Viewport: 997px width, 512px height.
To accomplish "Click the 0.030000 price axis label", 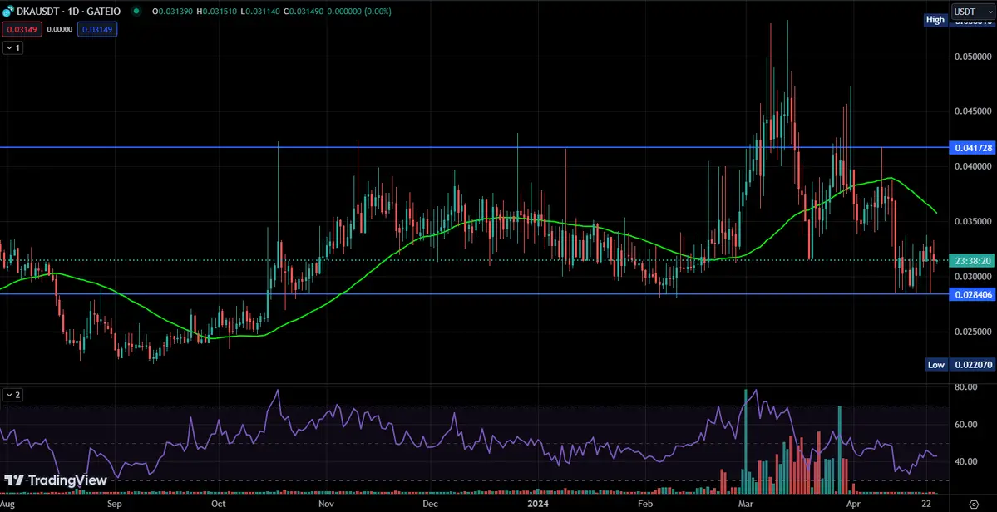I will click(x=972, y=276).
